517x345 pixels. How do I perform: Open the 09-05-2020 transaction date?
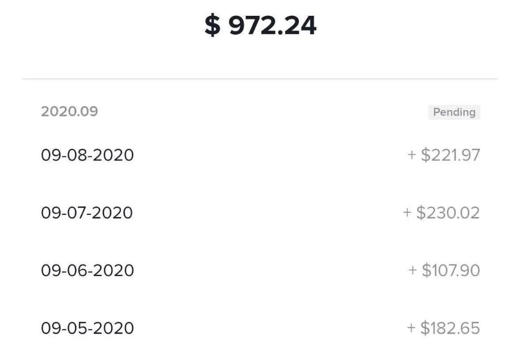coord(87,328)
